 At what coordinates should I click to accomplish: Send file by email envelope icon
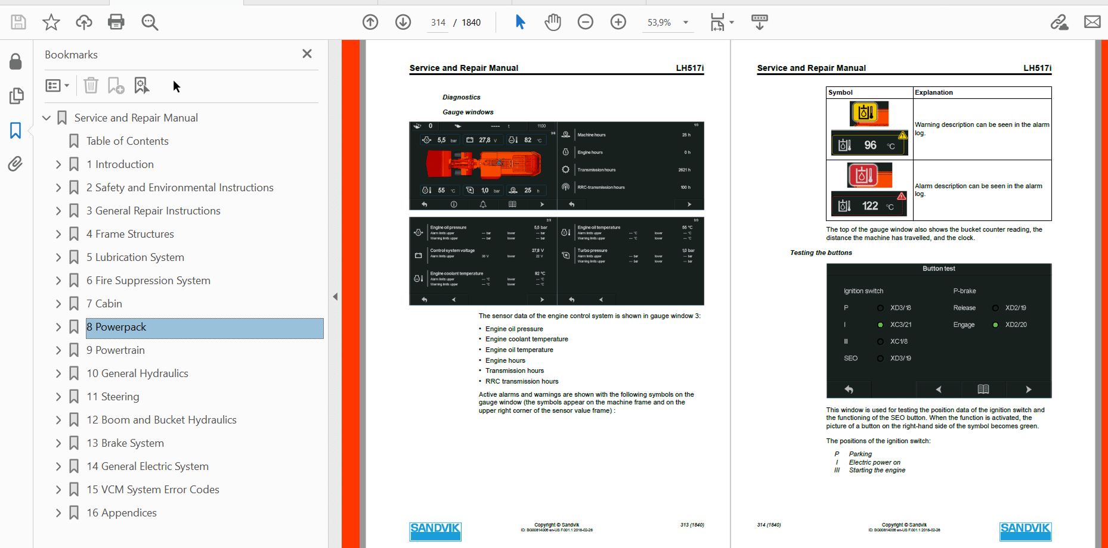1092,23
